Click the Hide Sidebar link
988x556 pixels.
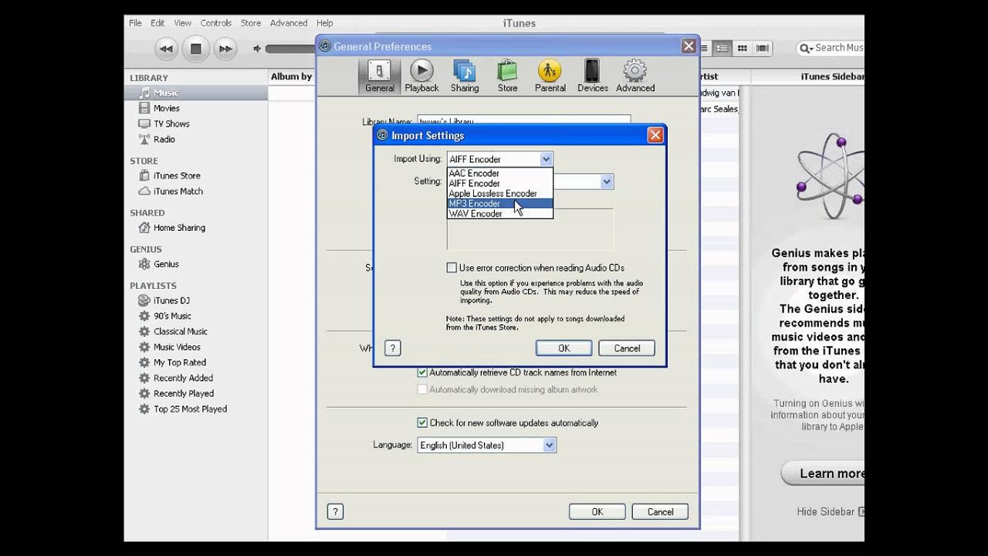pyautogui.click(x=830, y=511)
